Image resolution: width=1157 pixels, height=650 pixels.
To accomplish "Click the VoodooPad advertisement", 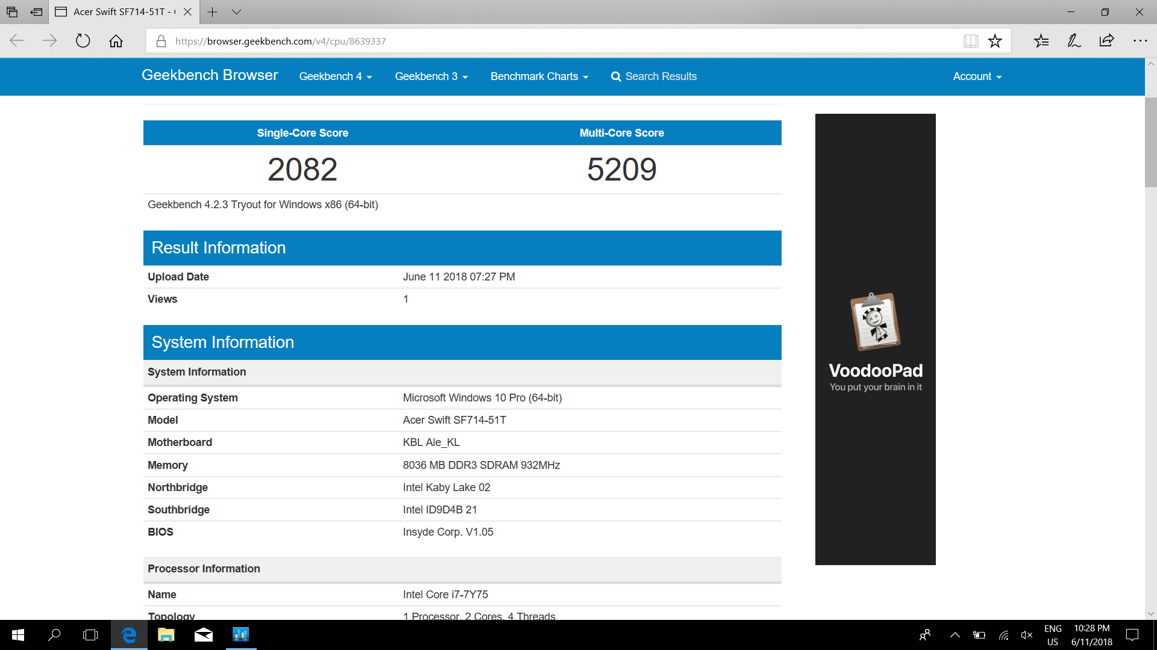I will (x=876, y=339).
